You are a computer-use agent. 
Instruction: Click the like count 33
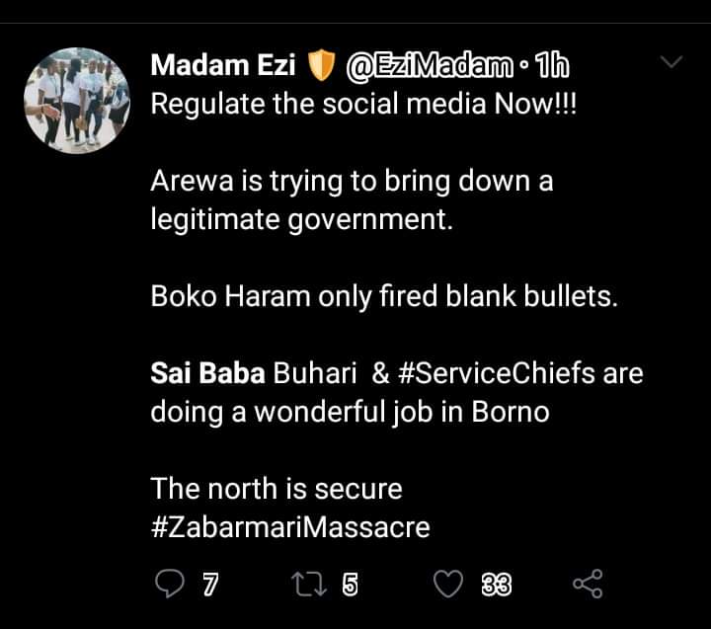[496, 585]
